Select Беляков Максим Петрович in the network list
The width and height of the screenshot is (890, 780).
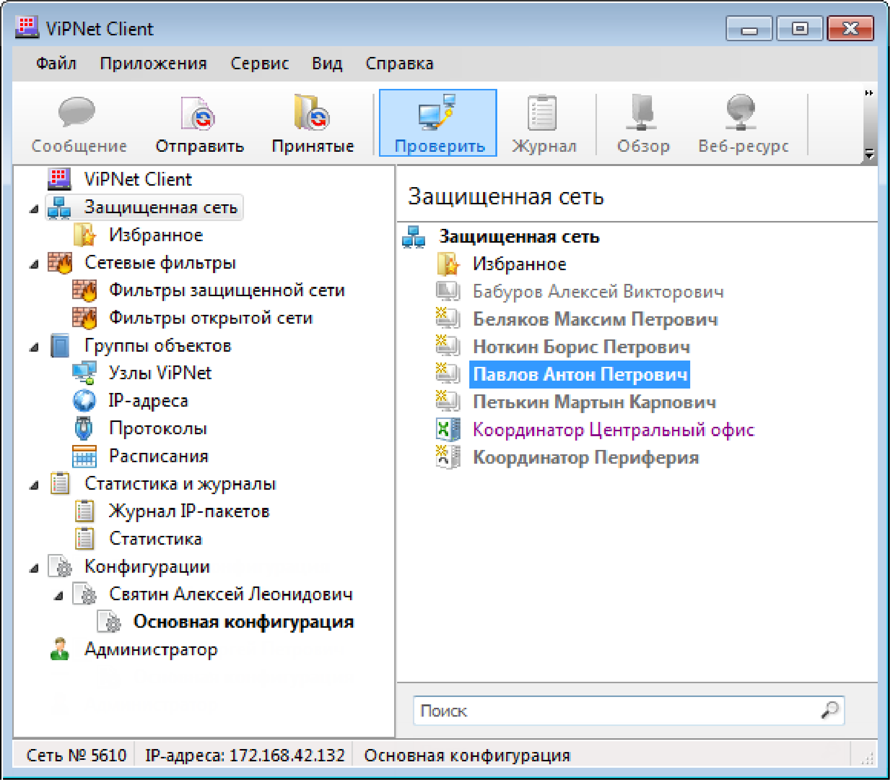point(595,319)
